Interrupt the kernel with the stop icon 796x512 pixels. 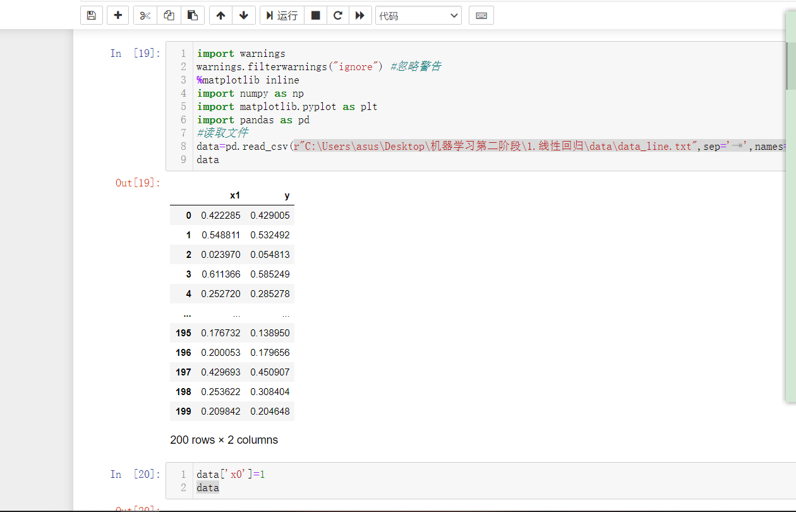point(315,15)
